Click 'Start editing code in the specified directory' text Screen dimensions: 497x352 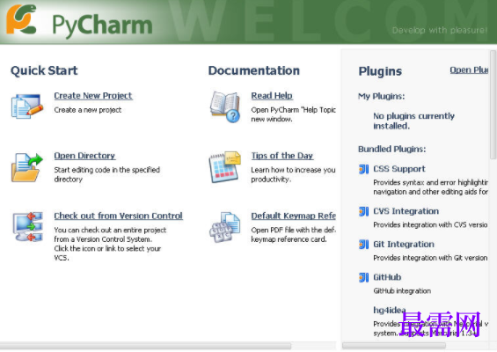coord(106,174)
